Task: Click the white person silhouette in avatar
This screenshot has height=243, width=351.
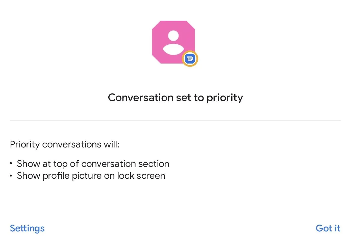Action: pos(173,43)
